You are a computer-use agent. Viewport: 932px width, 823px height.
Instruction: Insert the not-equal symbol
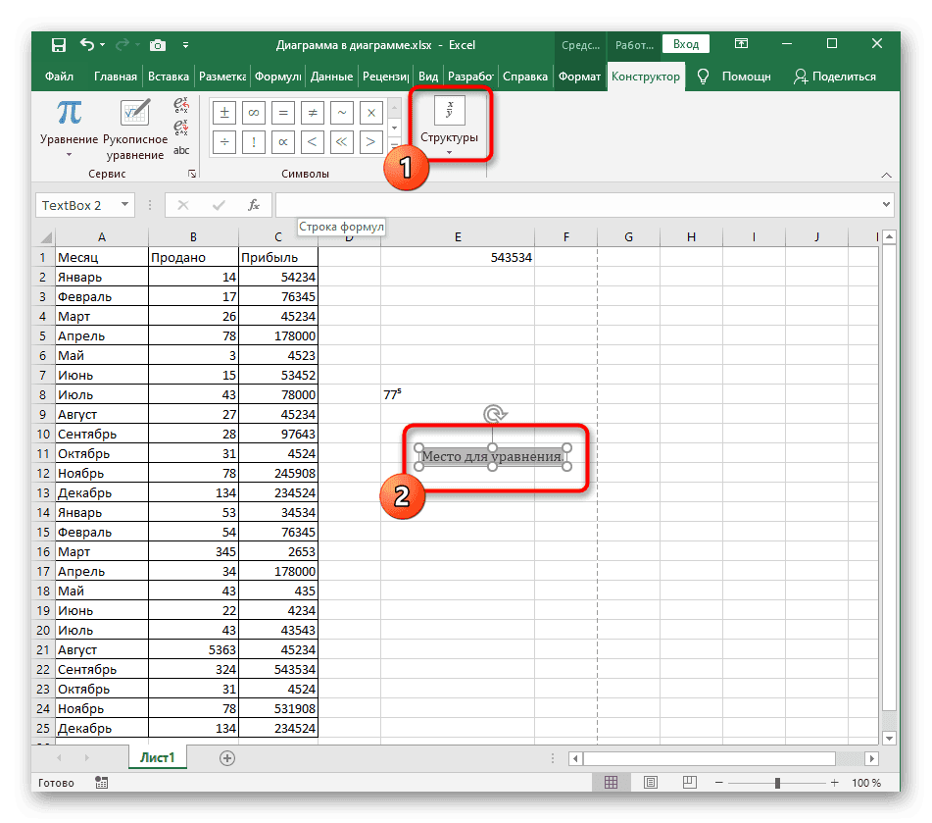point(312,113)
